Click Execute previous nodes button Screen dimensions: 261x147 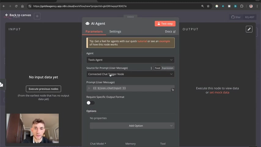(x=43, y=89)
